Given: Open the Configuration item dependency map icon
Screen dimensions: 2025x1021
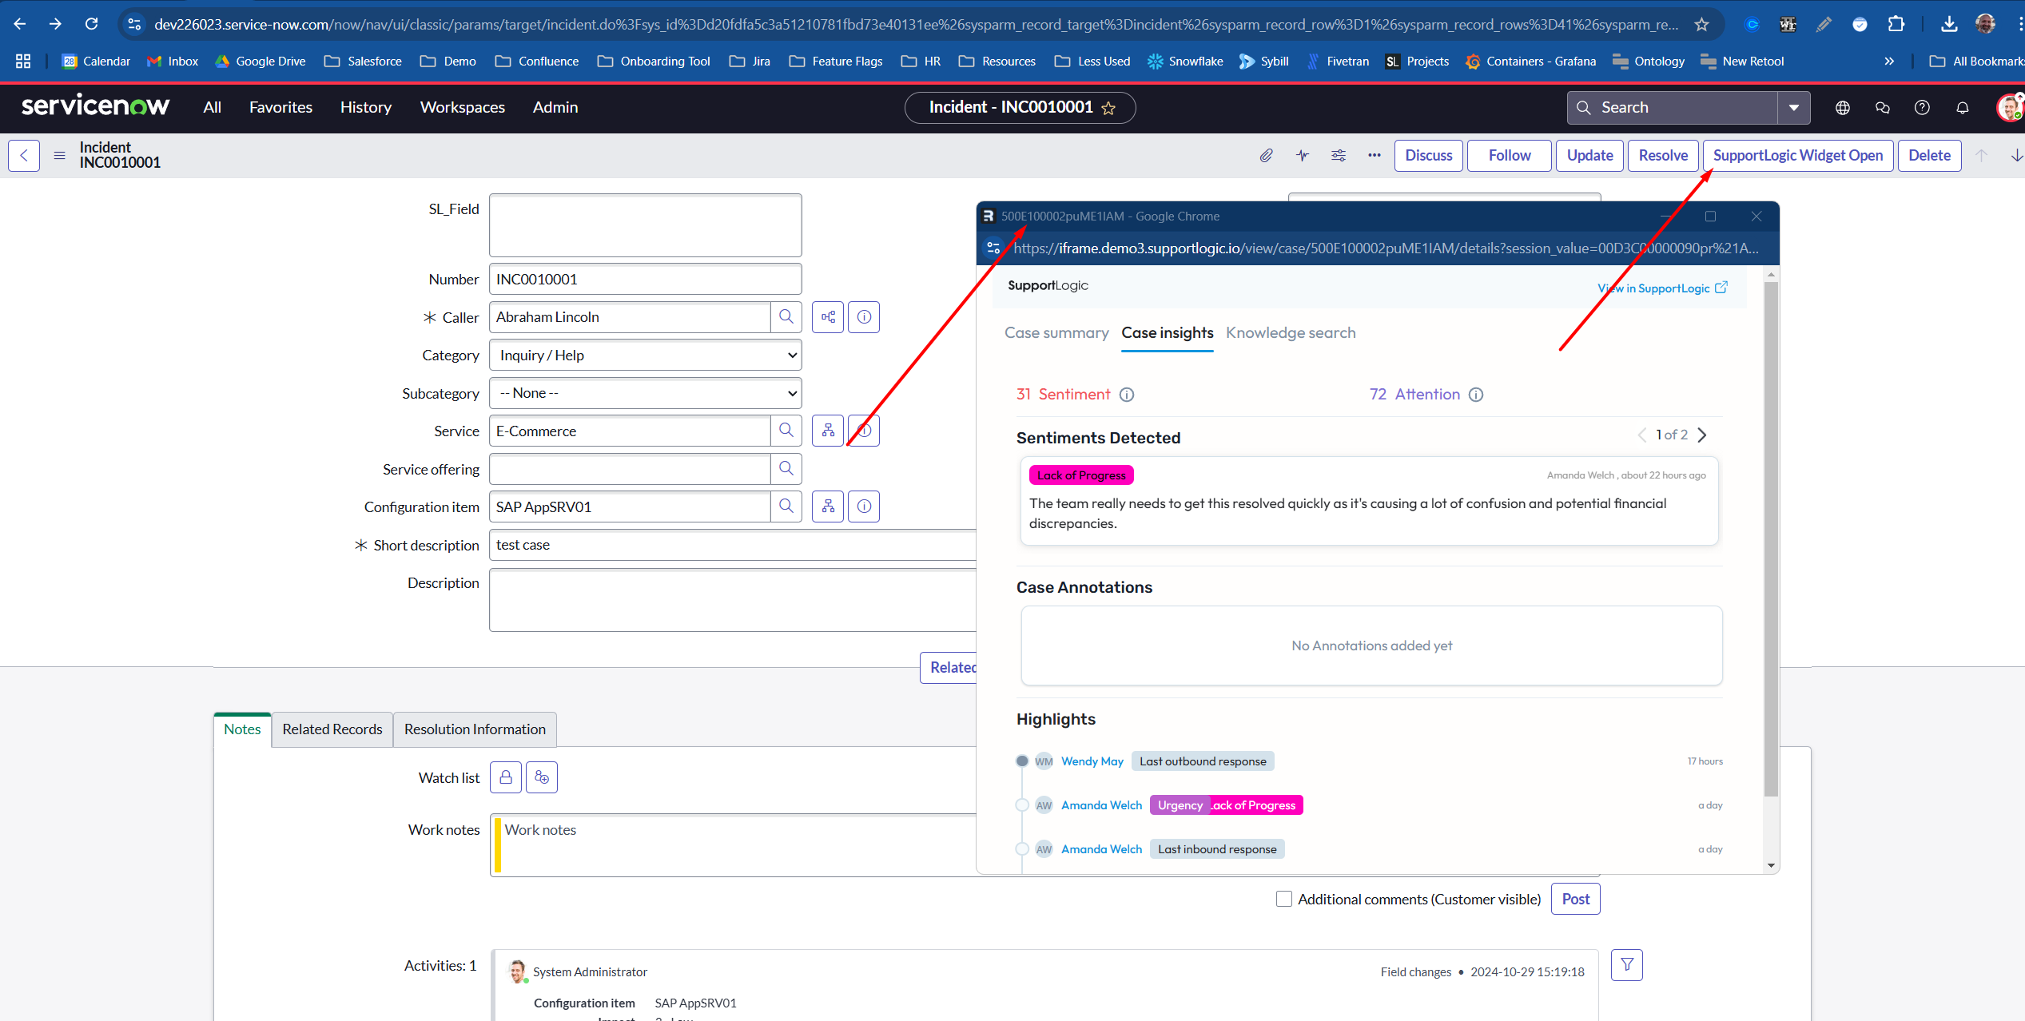Looking at the screenshot, I should point(828,507).
